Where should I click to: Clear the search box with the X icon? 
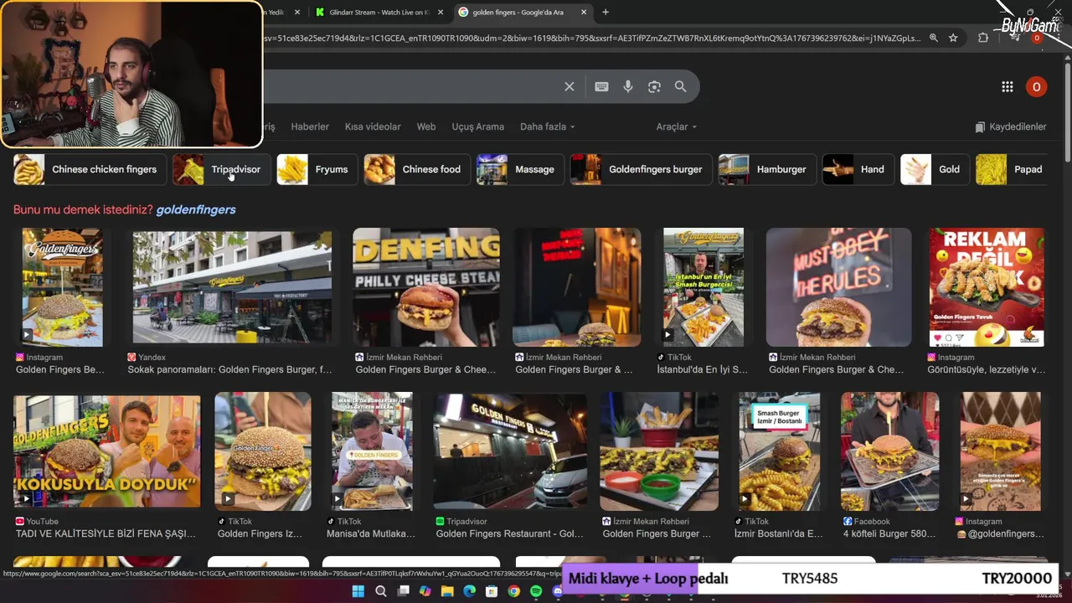[569, 86]
